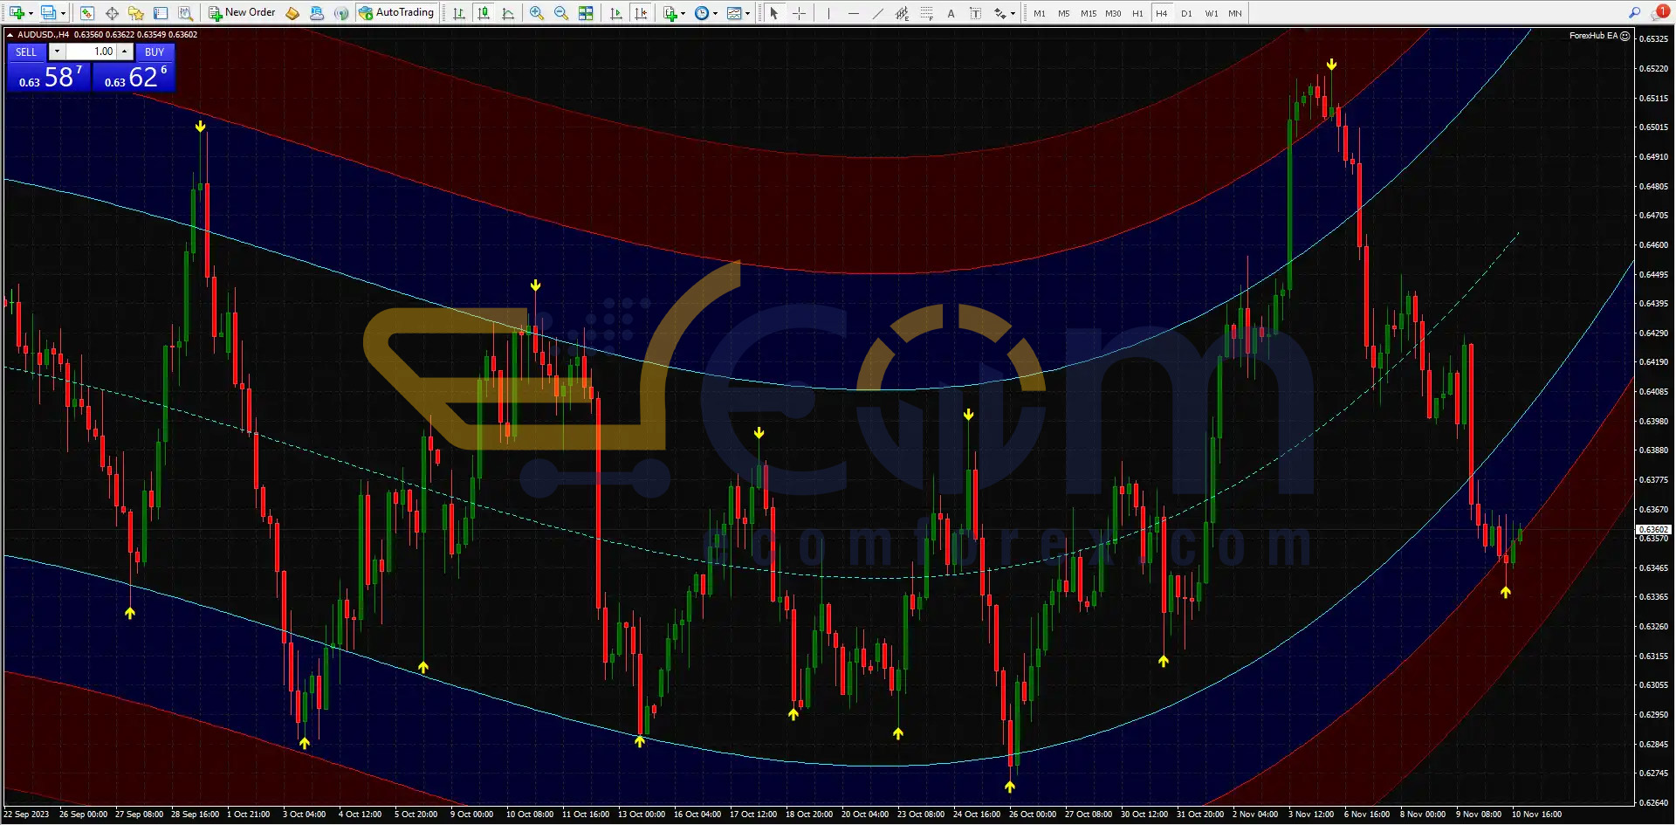
Task: Toggle chart shift from right edge
Action: click(641, 13)
